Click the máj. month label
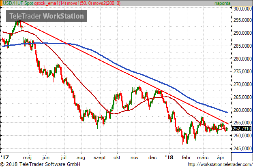Screen dimensions: 253x168 tap(28, 157)
